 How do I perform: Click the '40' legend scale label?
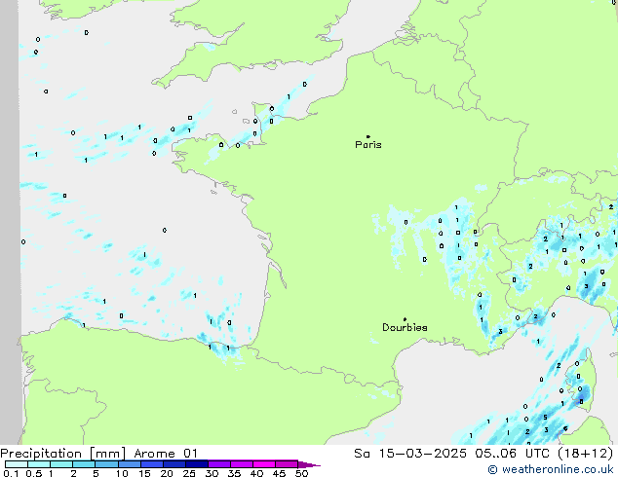(256, 473)
